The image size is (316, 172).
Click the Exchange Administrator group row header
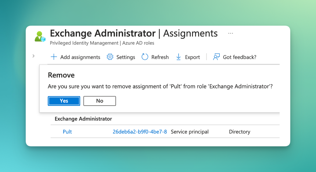point(83,119)
